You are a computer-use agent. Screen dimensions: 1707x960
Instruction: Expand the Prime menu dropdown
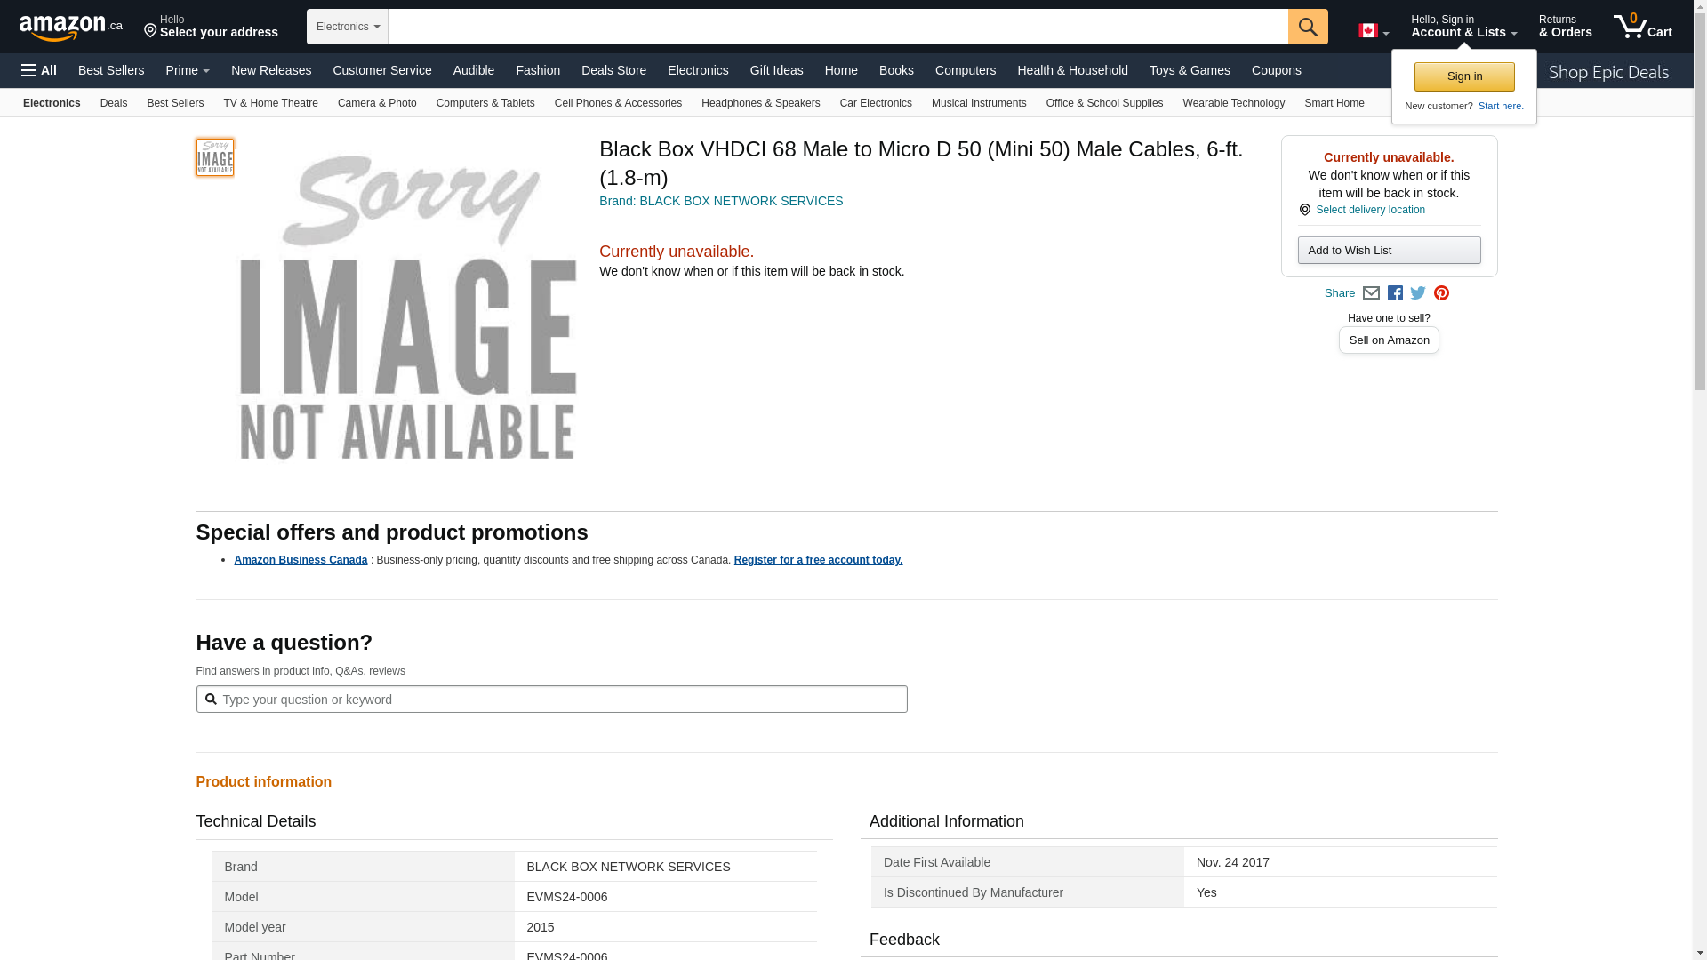click(x=188, y=70)
